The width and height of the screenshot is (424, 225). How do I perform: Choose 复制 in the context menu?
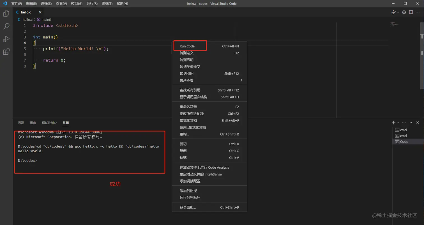tap(209, 151)
